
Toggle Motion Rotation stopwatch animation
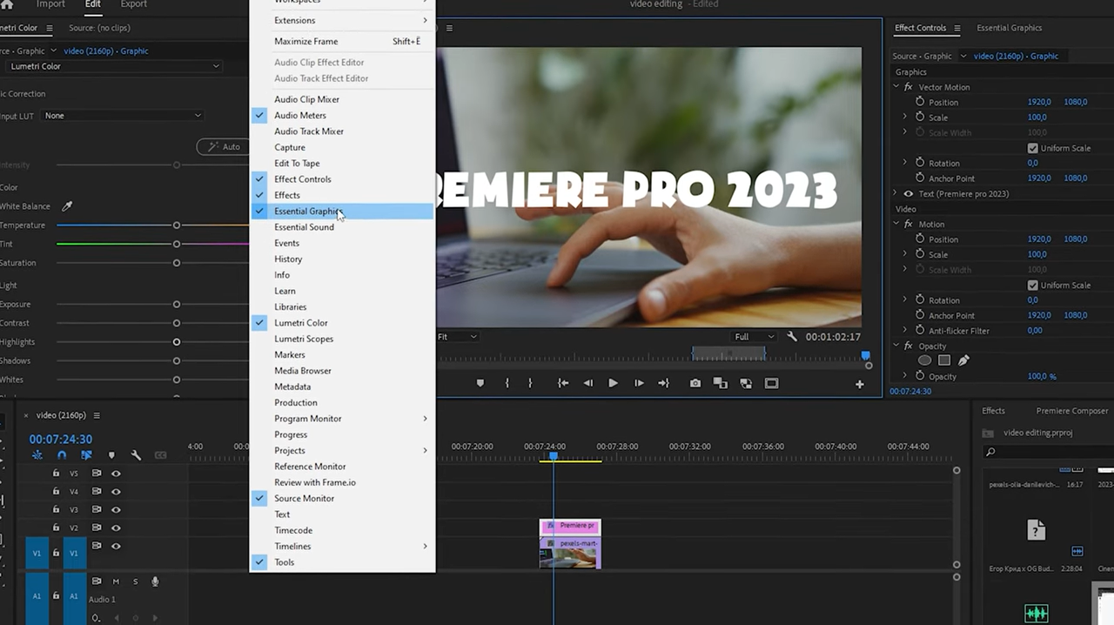pos(920,300)
